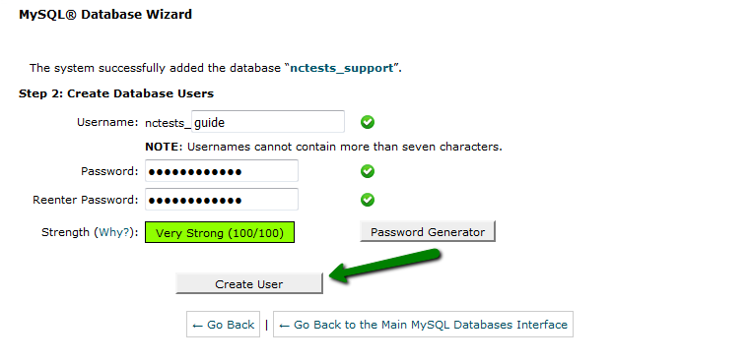
Task: Open the Why? strength explanation link
Action: 114,232
